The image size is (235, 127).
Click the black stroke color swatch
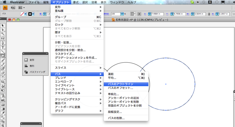click(30, 14)
